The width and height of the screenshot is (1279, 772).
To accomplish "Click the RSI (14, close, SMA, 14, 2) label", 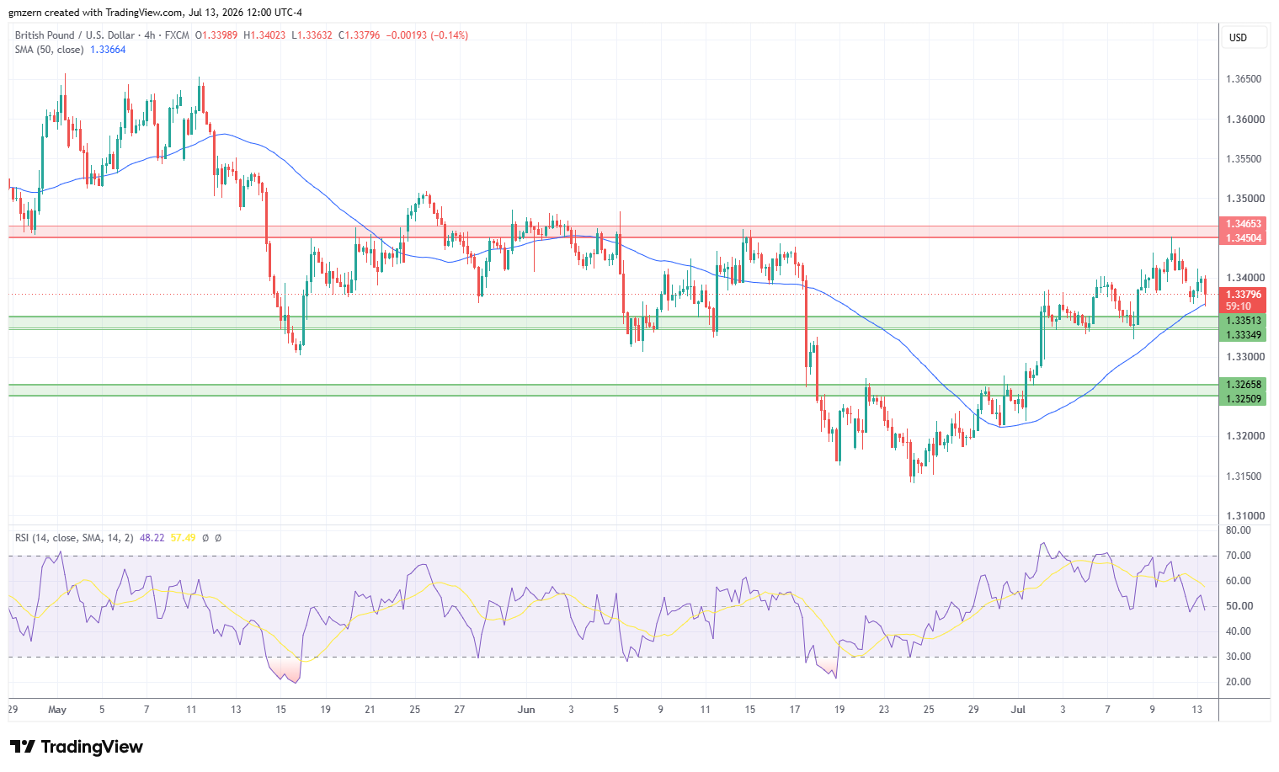I will click(74, 537).
